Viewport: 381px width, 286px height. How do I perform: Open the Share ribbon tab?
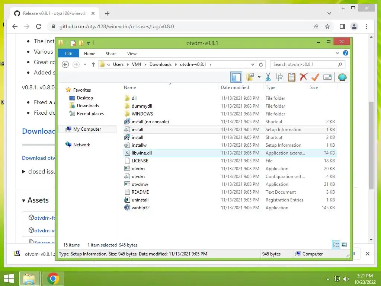pyautogui.click(x=111, y=54)
